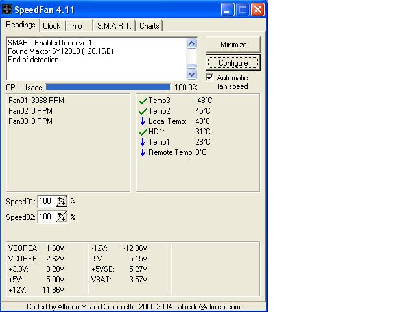Select the Fan03: 0 RPM reading

(x=30, y=121)
